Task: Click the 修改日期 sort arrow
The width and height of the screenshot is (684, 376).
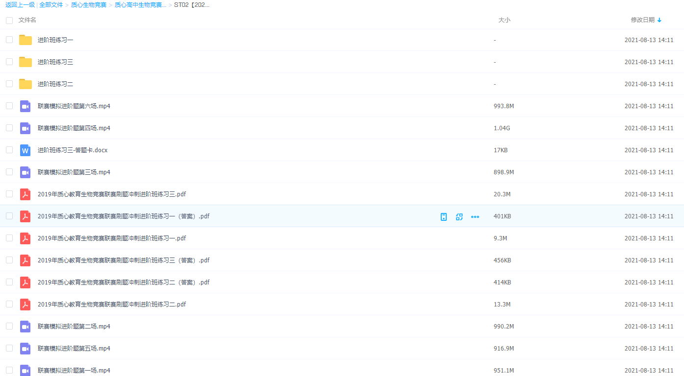Action: (x=659, y=20)
